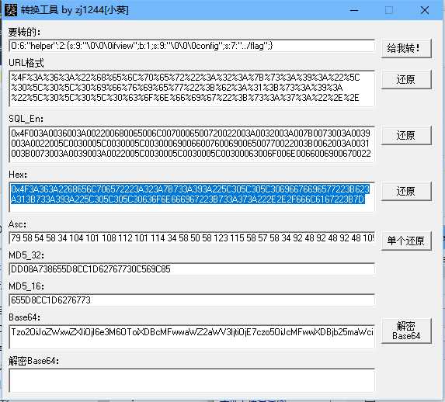Click the 给我转! convert button
The height and width of the screenshot is (402, 445).
pos(406,48)
